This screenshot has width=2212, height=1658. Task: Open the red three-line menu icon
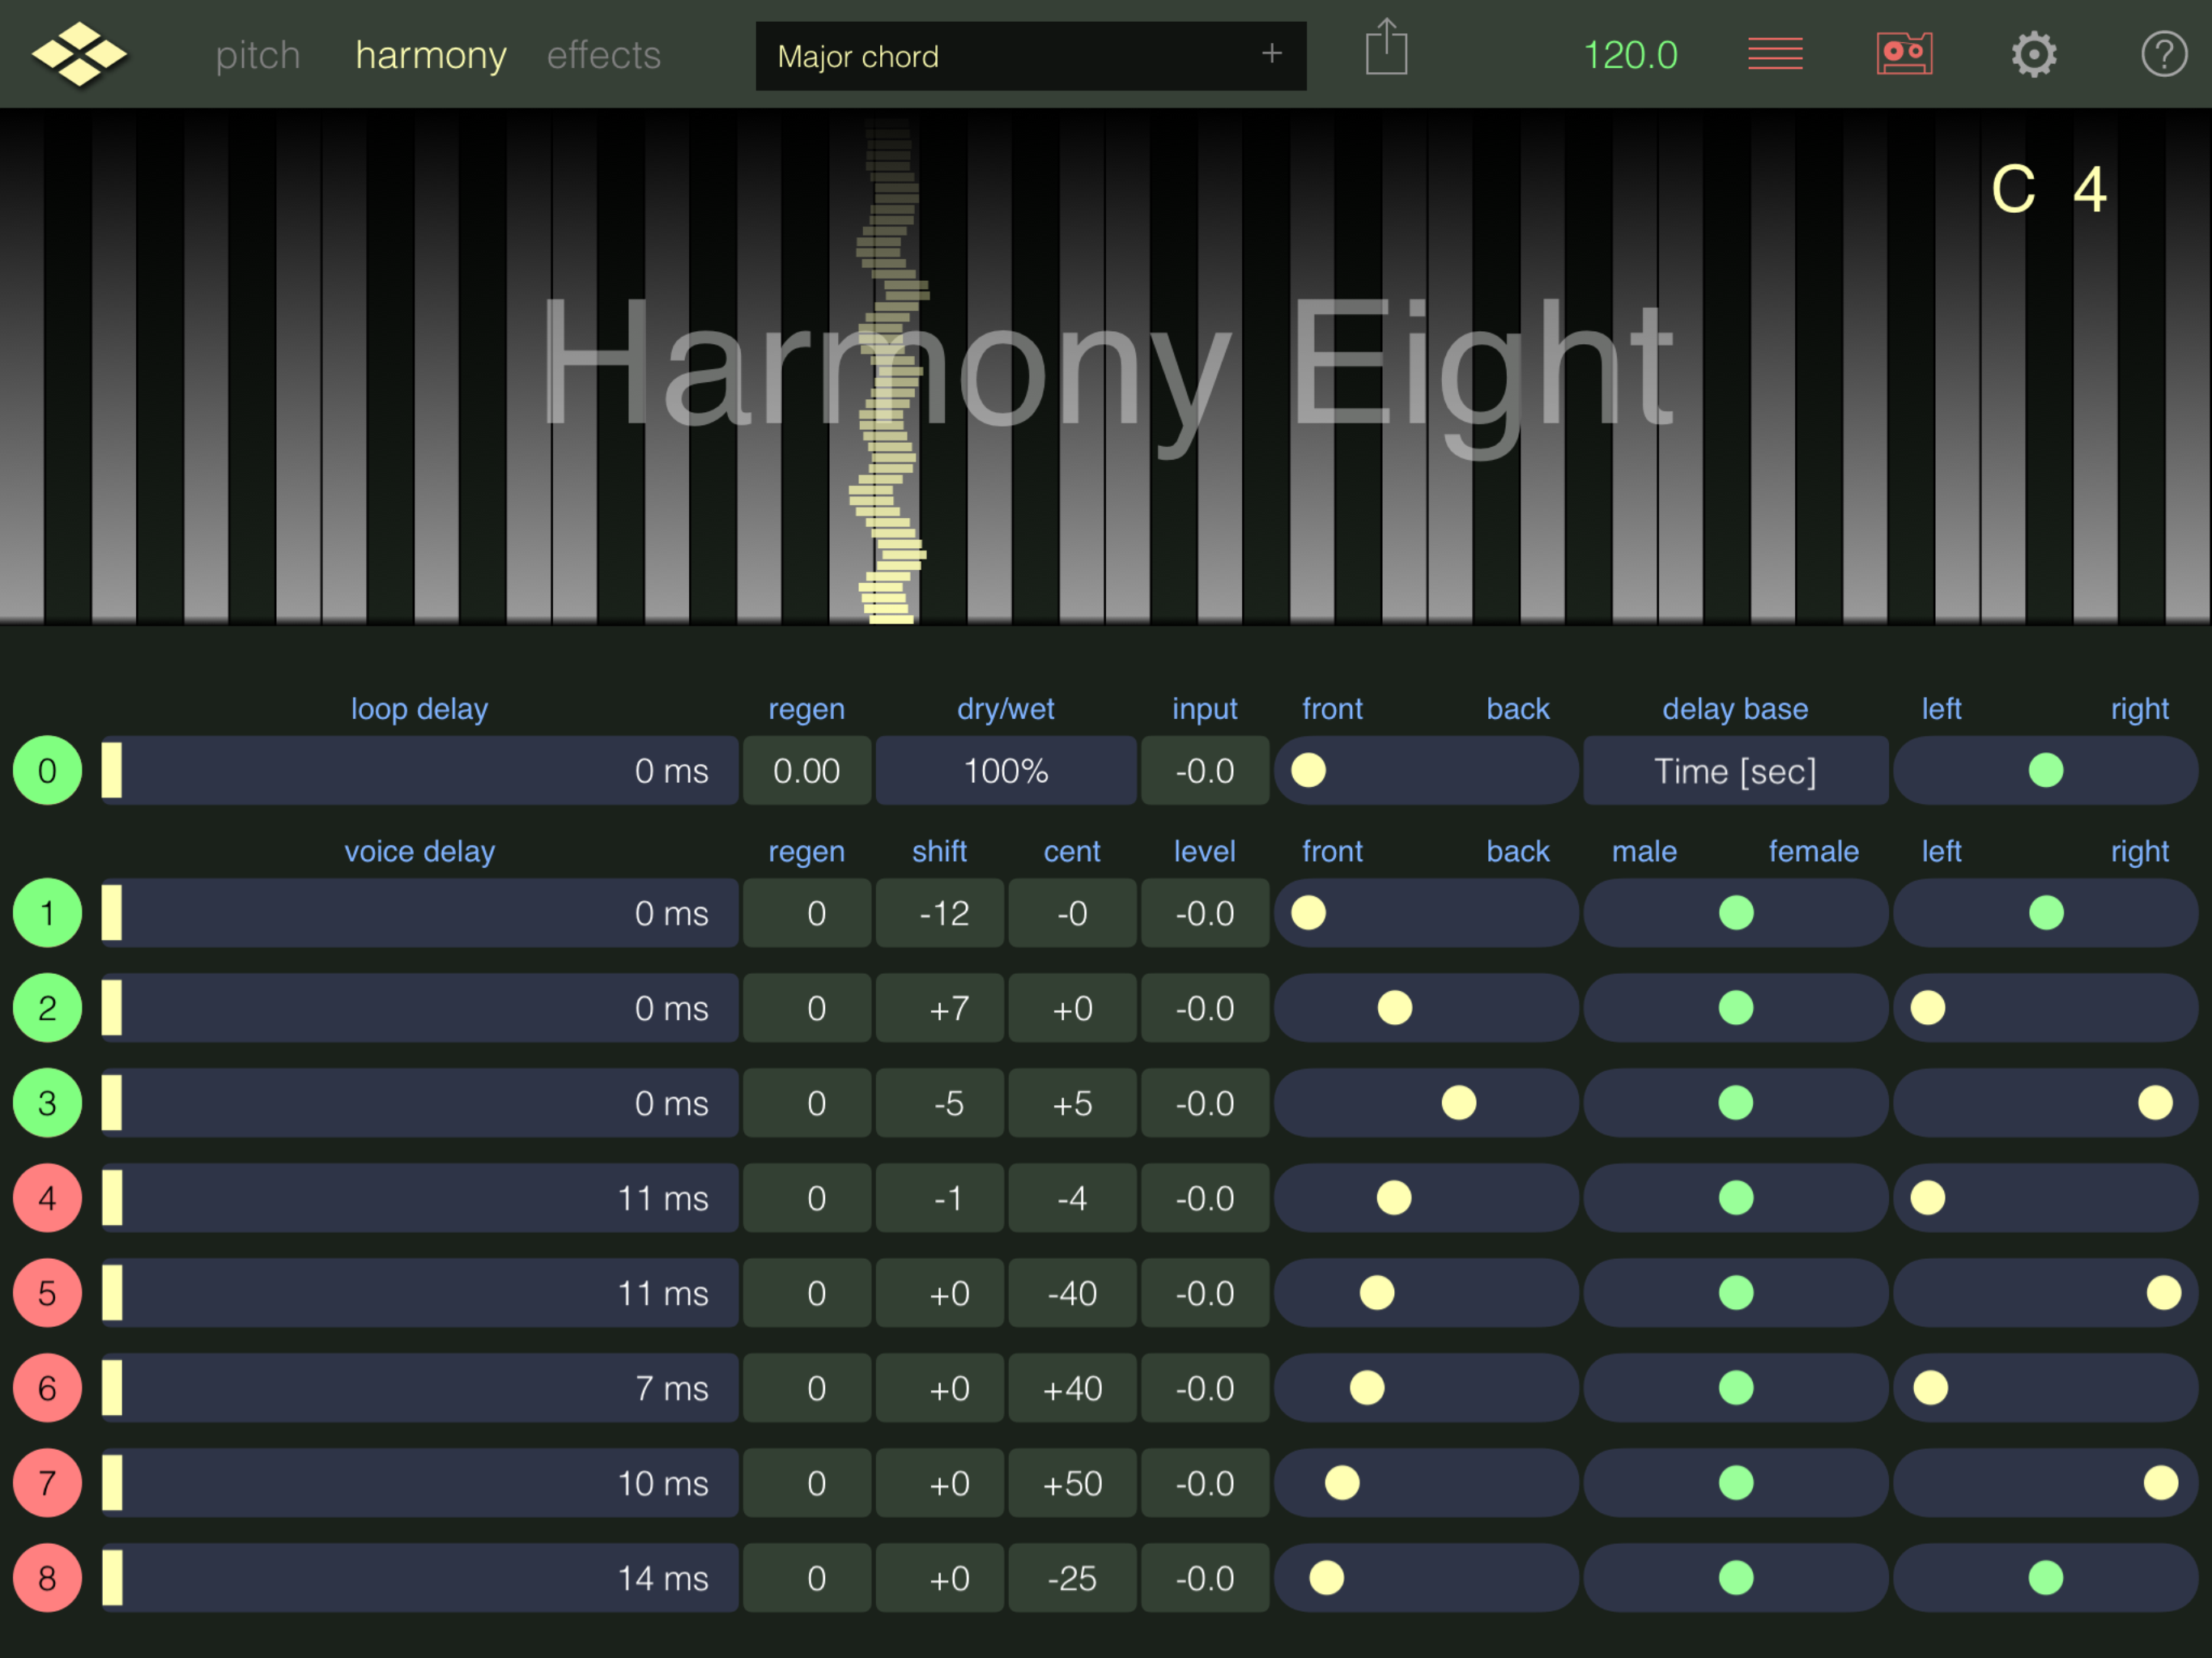coord(1775,54)
